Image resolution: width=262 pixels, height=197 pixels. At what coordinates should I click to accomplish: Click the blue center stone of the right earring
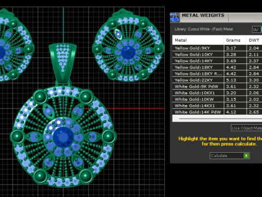128,53
